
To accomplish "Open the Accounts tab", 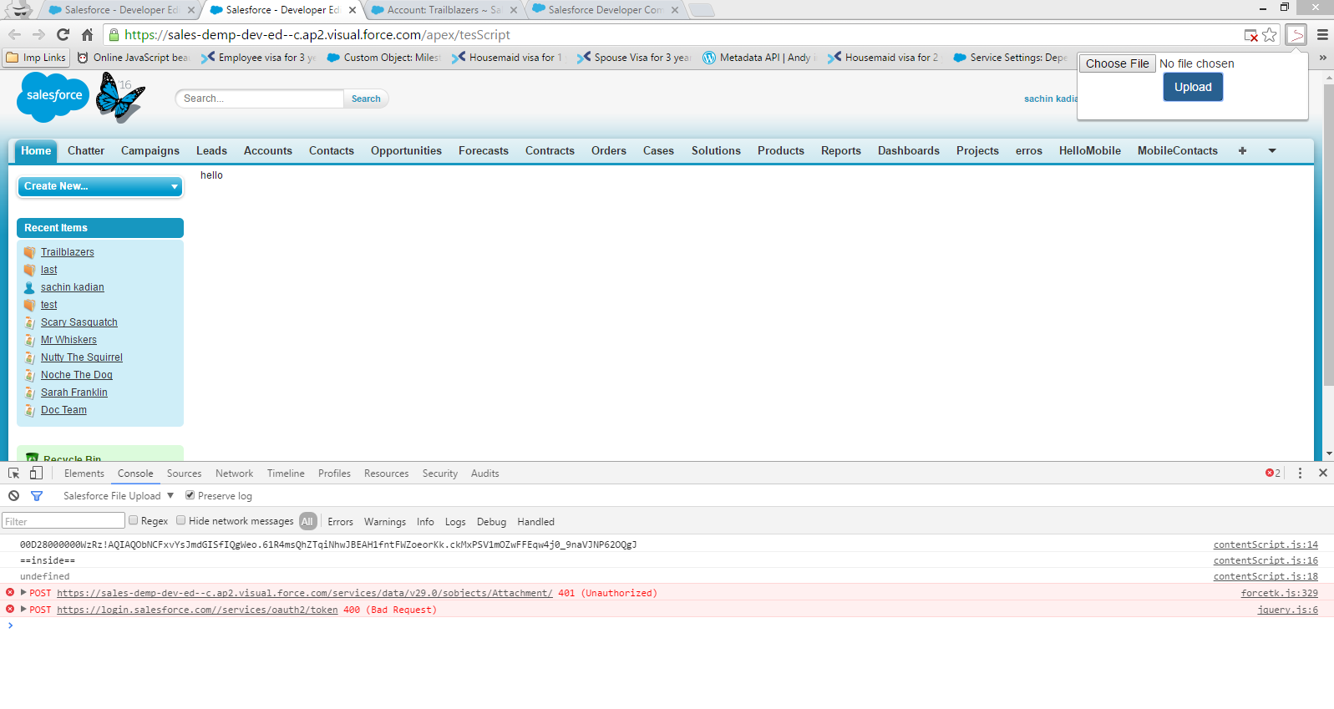I will coord(268,151).
